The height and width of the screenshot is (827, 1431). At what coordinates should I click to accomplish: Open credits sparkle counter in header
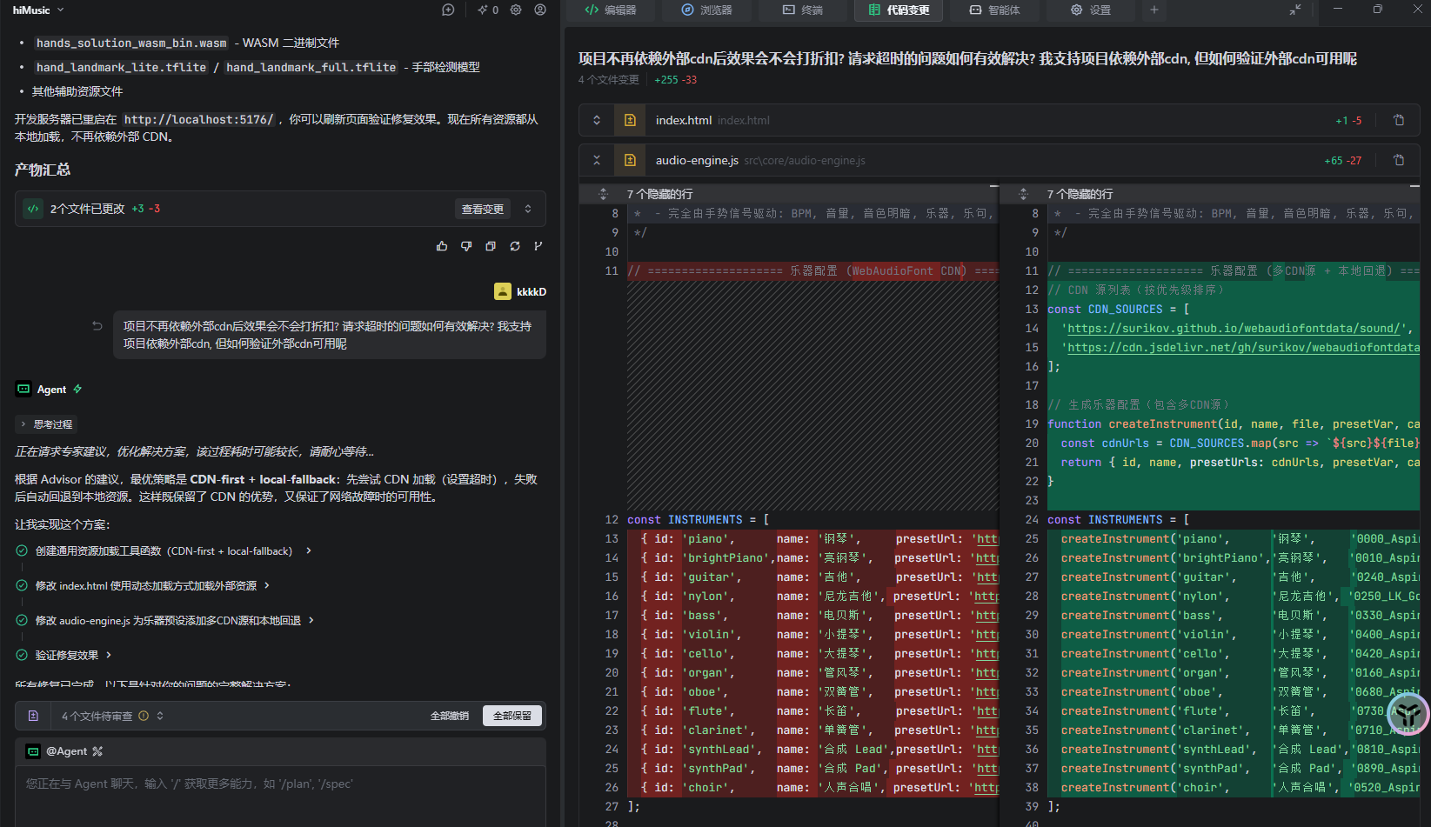(x=488, y=10)
